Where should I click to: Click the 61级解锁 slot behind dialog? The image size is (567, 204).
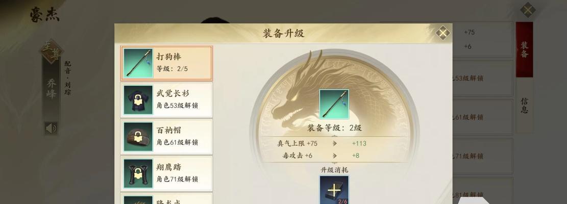(x=483, y=117)
